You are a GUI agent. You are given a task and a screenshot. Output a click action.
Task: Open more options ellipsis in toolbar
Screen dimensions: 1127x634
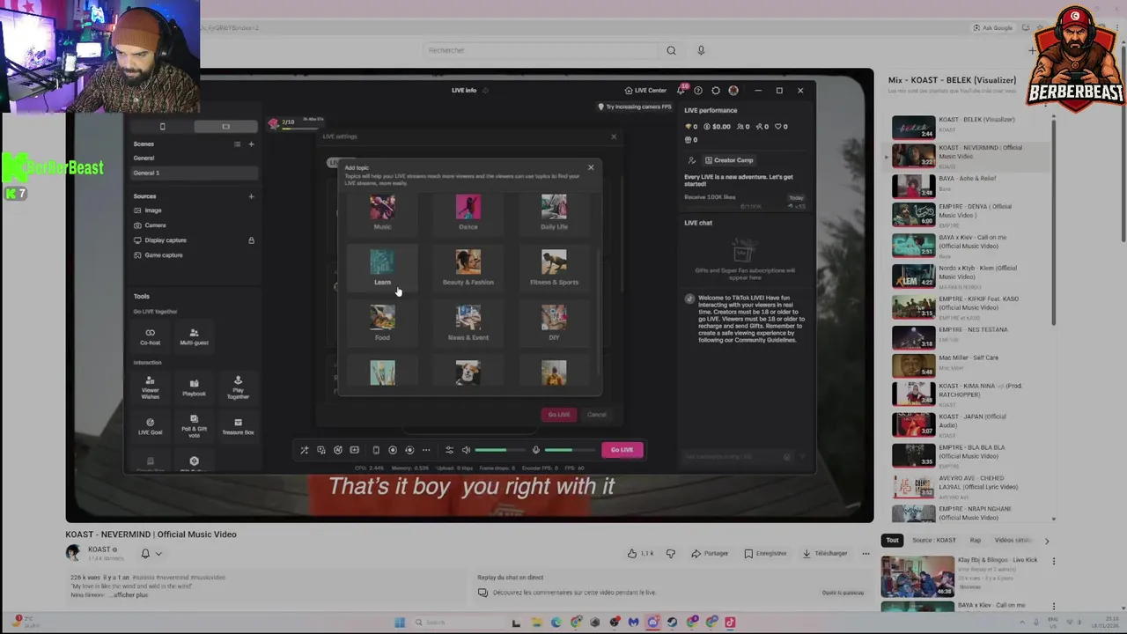pyautogui.click(x=426, y=450)
